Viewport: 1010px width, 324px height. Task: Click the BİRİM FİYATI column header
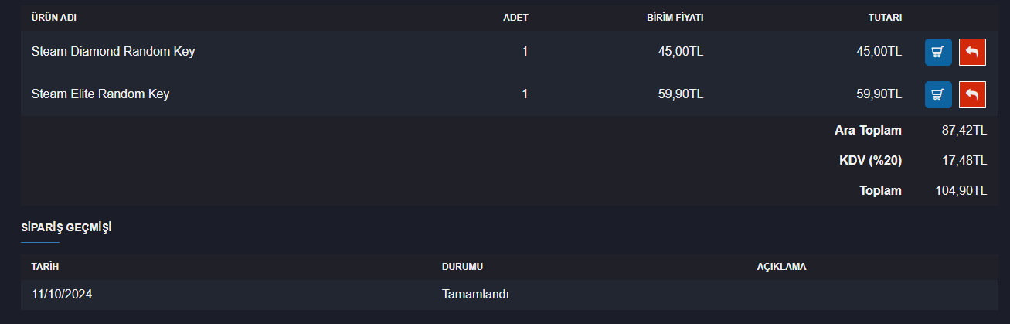click(675, 18)
